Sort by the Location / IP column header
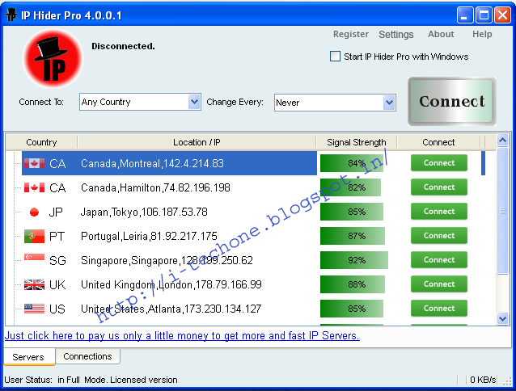 point(197,142)
